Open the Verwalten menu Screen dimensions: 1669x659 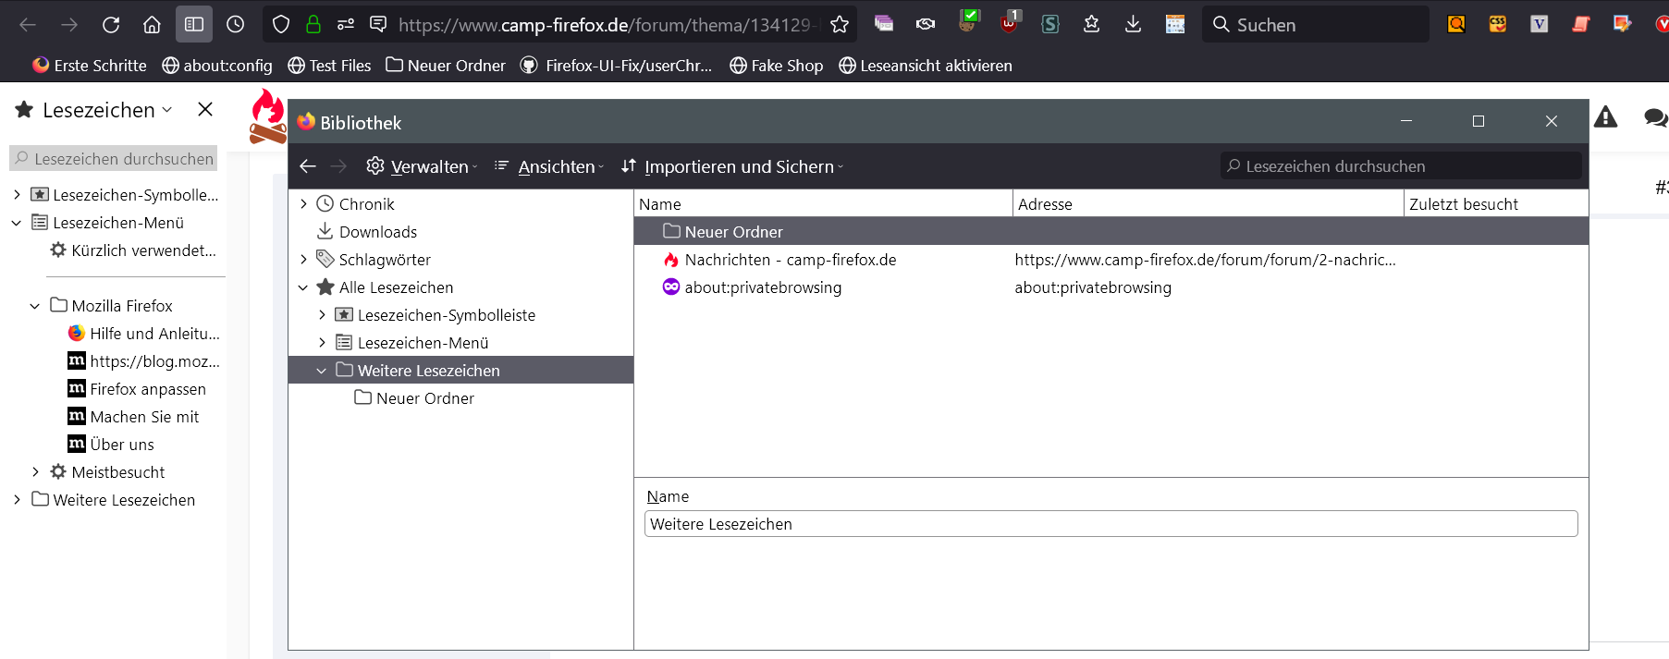pos(423,166)
